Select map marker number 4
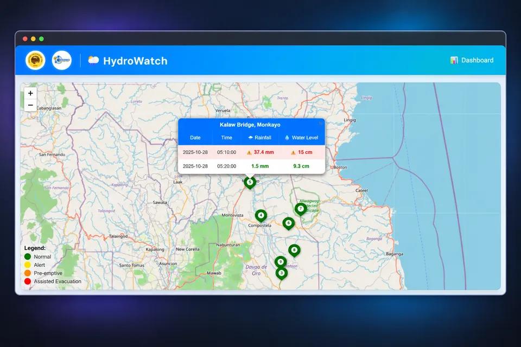The height and width of the screenshot is (347, 521). point(261,216)
